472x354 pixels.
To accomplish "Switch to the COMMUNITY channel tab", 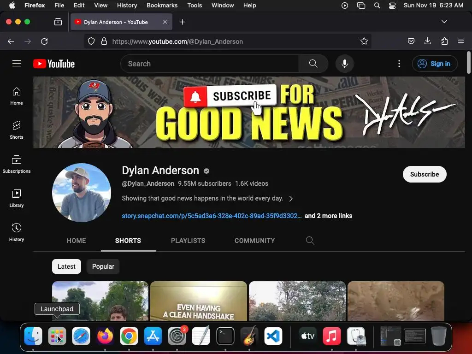I will click(254, 241).
